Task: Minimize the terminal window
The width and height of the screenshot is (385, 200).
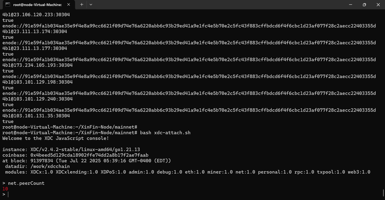Action: coord(350,4)
